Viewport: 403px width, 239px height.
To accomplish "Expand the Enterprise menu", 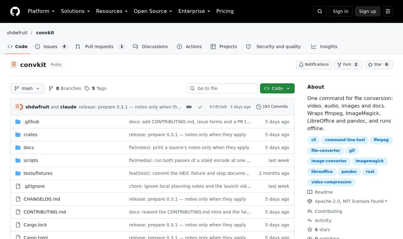I will coord(194,11).
